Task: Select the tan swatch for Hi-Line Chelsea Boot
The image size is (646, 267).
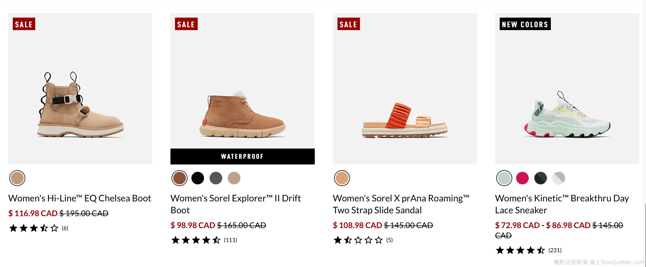Action: 17,178
